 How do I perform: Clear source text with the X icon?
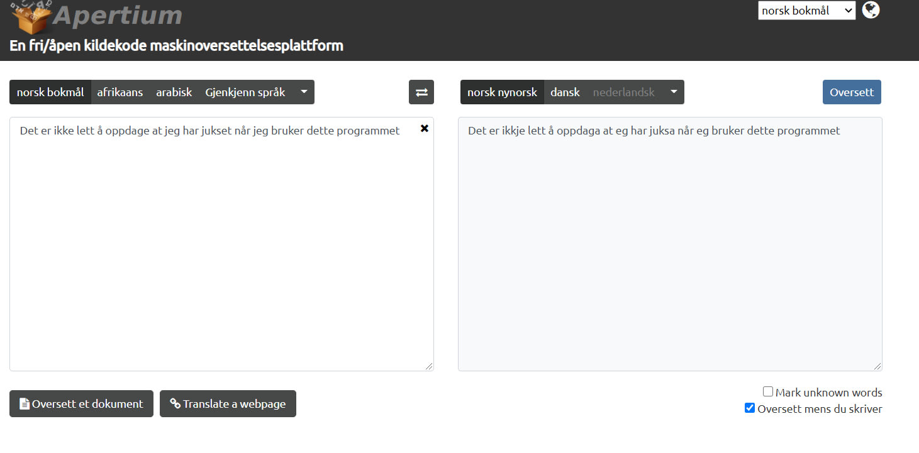coord(425,128)
